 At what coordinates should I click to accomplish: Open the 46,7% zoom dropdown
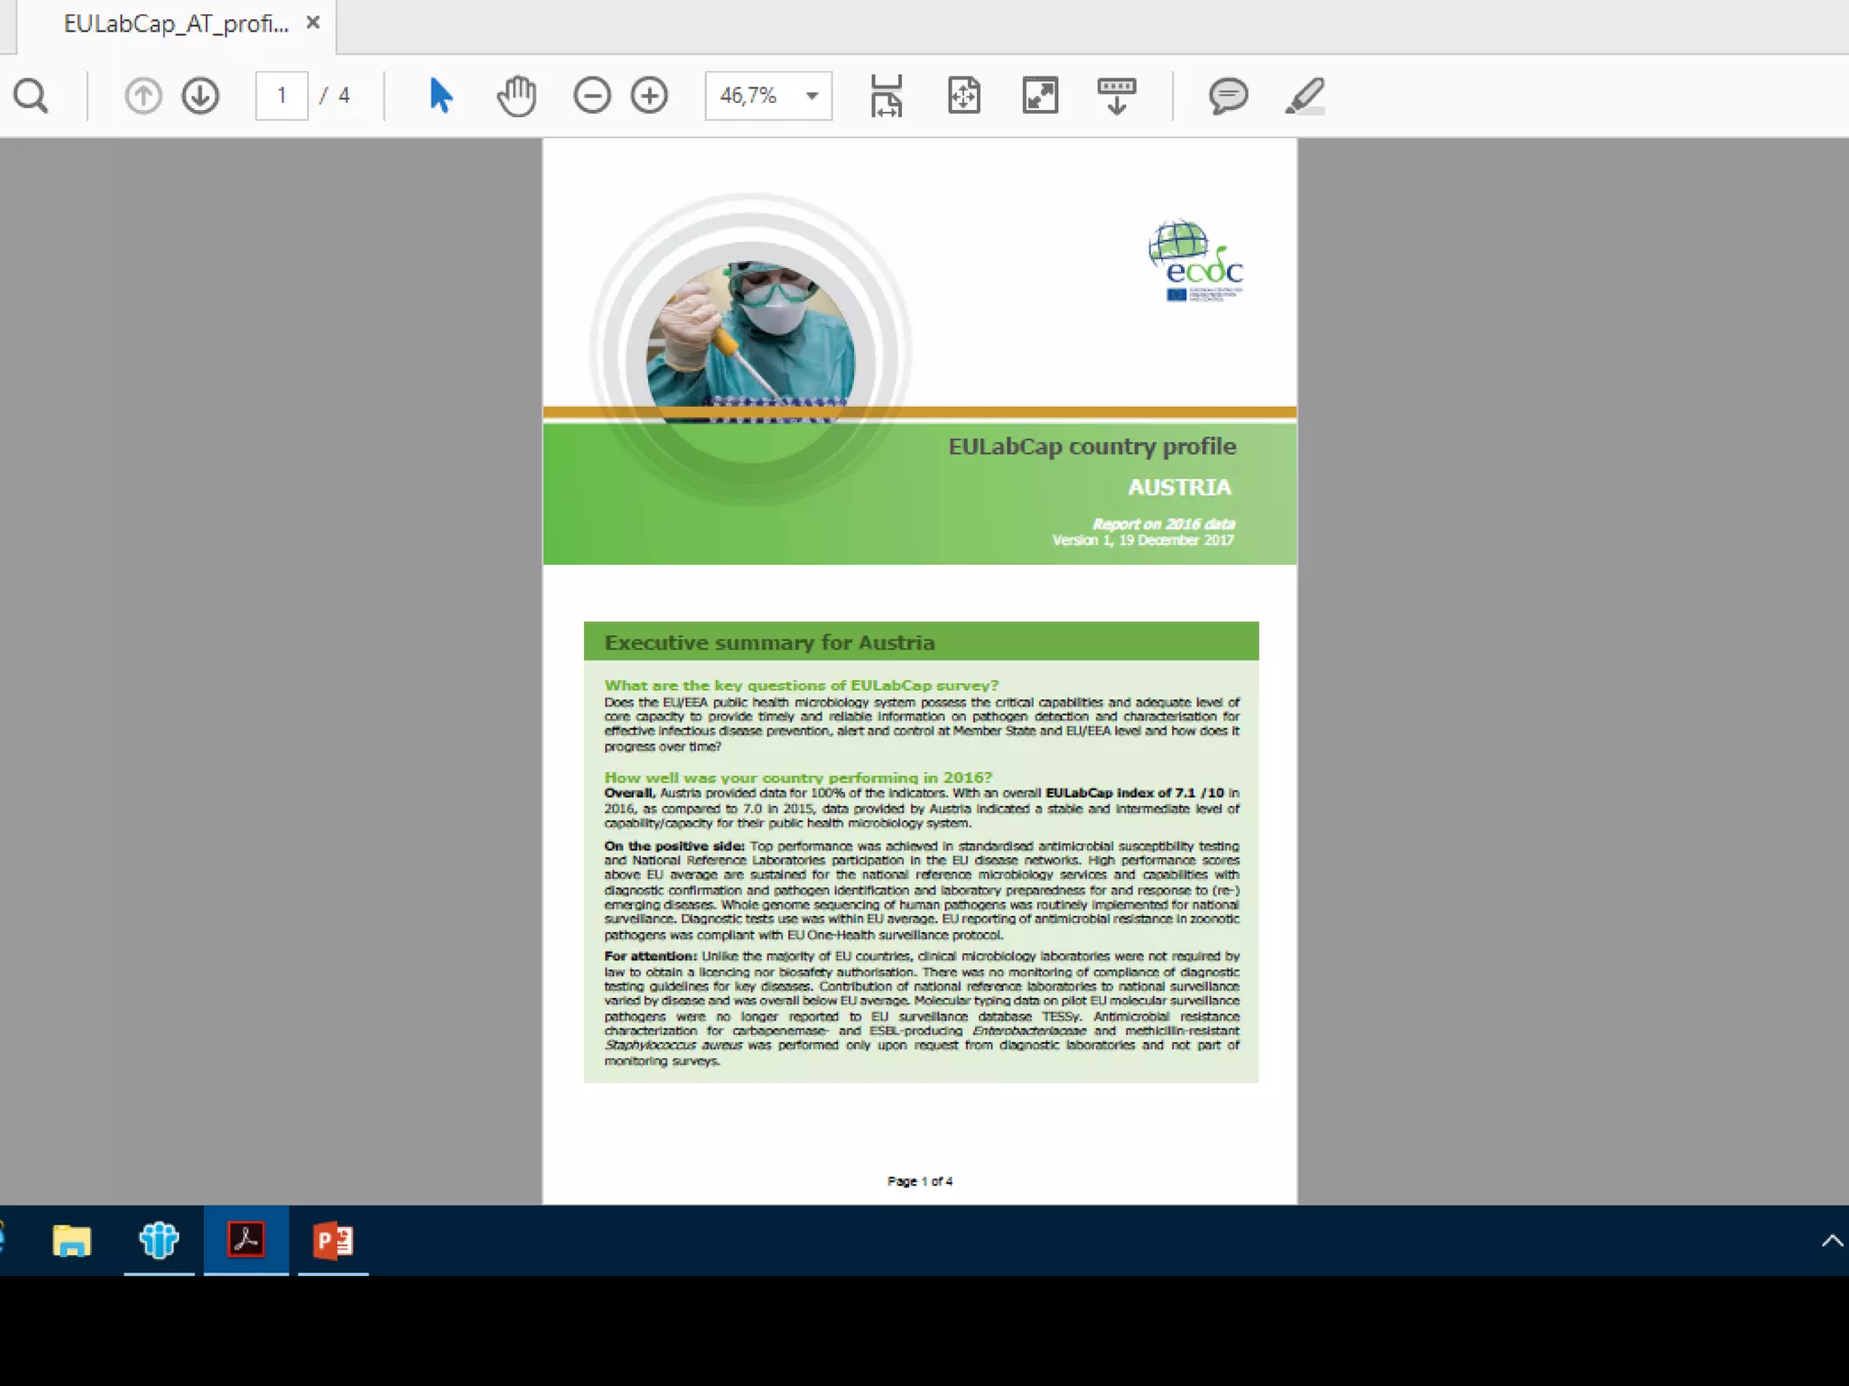click(x=812, y=96)
